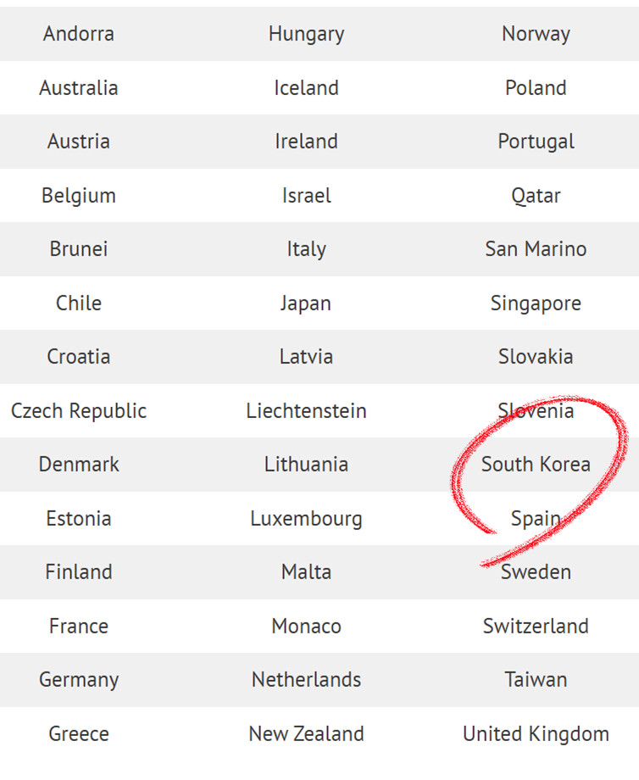Viewport: 639px width, 780px height.
Task: Click Liechtenstein in the middle column
Action: (306, 411)
